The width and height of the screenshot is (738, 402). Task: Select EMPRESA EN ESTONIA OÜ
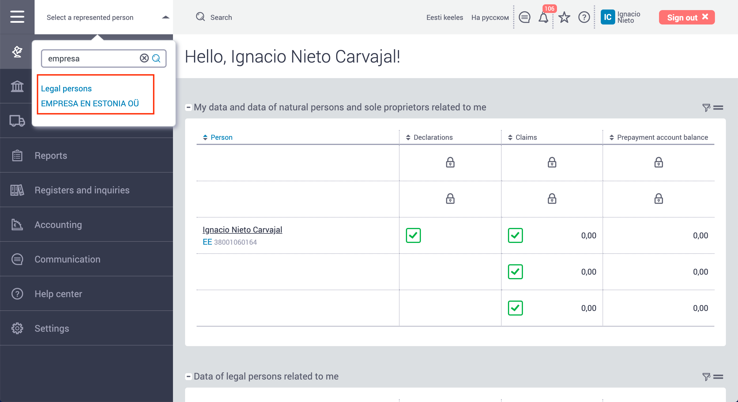click(90, 103)
